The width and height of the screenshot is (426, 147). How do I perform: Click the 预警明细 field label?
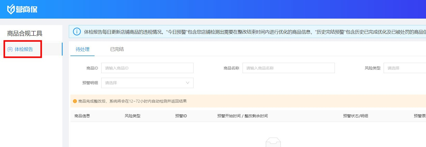pyautogui.click(x=90, y=83)
